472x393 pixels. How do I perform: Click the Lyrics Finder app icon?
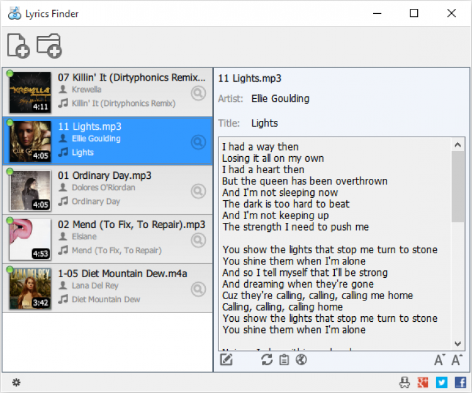coord(14,14)
